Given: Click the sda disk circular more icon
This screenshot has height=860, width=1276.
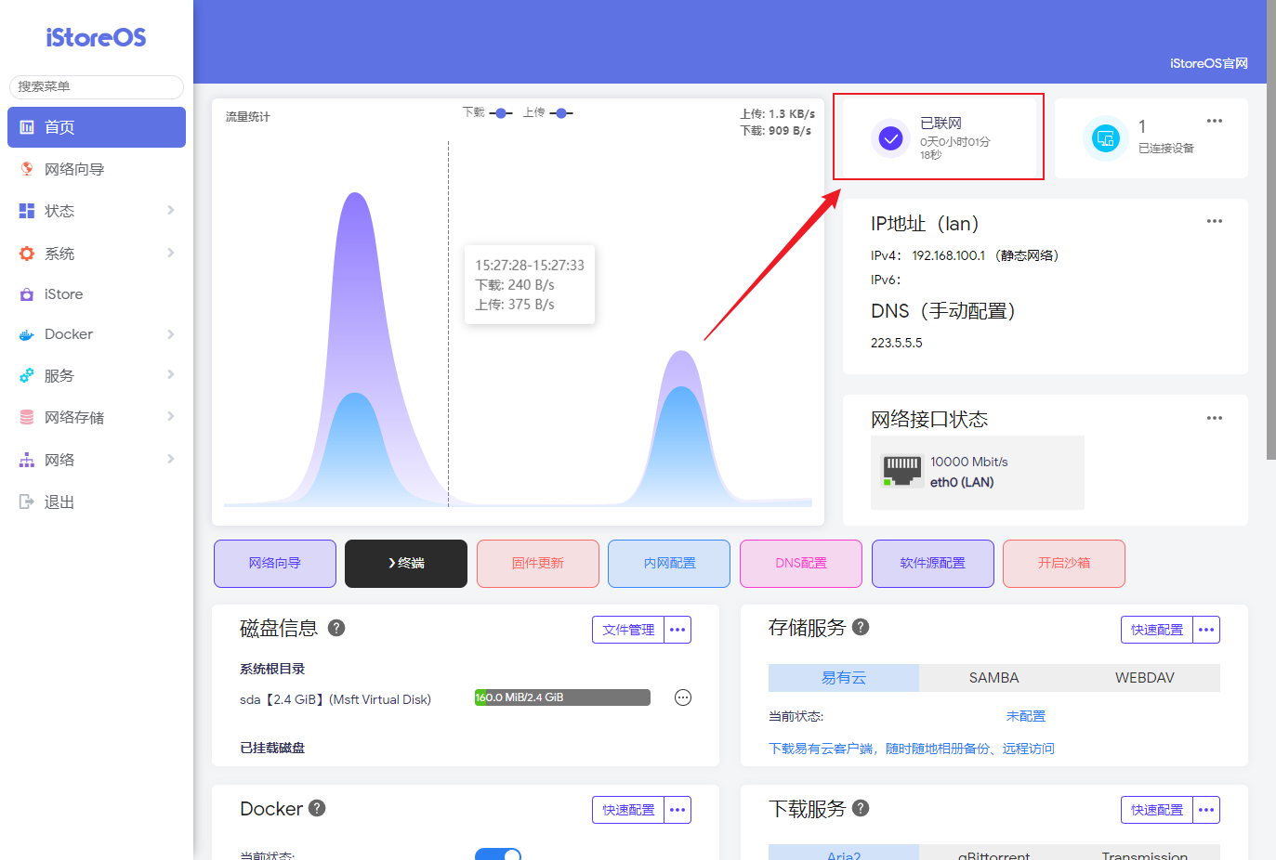Looking at the screenshot, I should (683, 697).
